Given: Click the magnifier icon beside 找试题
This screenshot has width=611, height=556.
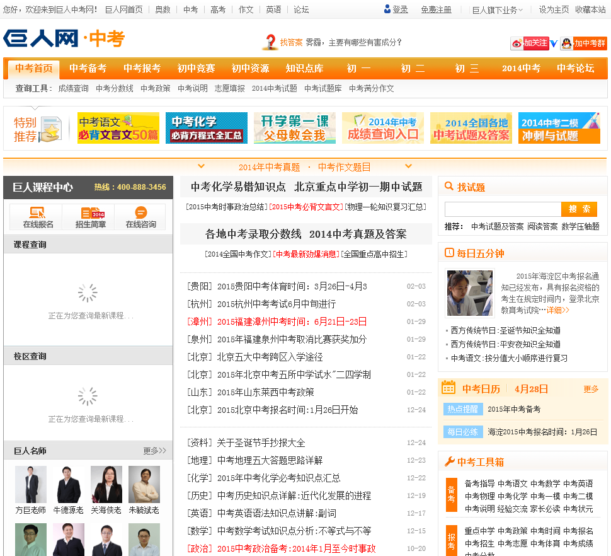Looking at the screenshot, I should tap(449, 187).
